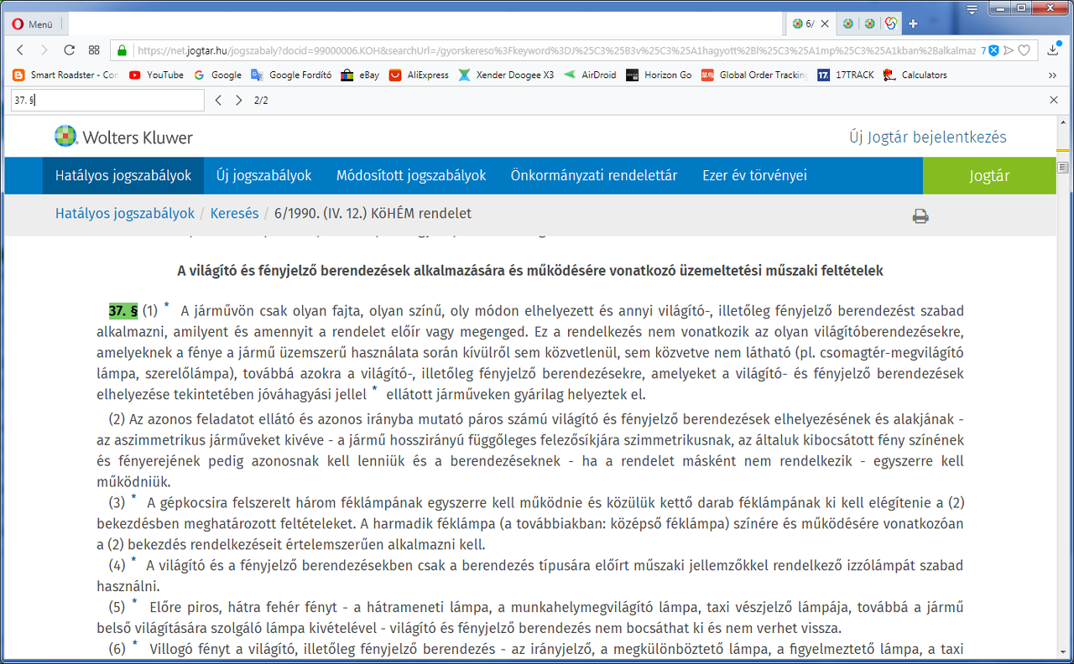
Task: Open the Smart Roadster bookmark
Action: click(66, 75)
